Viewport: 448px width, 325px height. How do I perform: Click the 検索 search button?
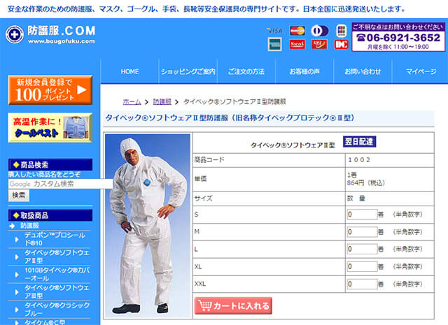pos(19,196)
